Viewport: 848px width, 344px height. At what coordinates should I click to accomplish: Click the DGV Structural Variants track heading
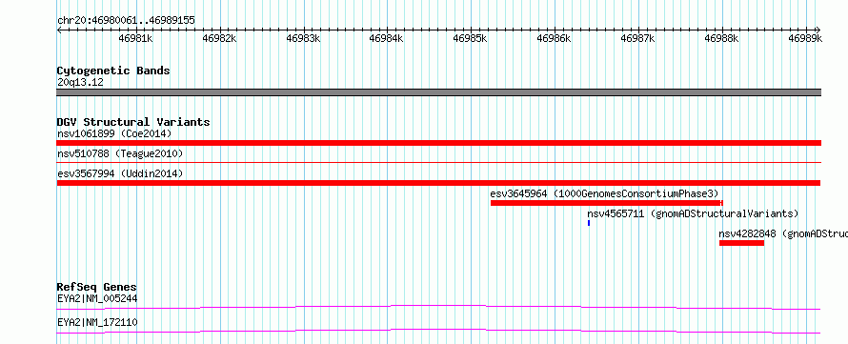[x=133, y=122]
